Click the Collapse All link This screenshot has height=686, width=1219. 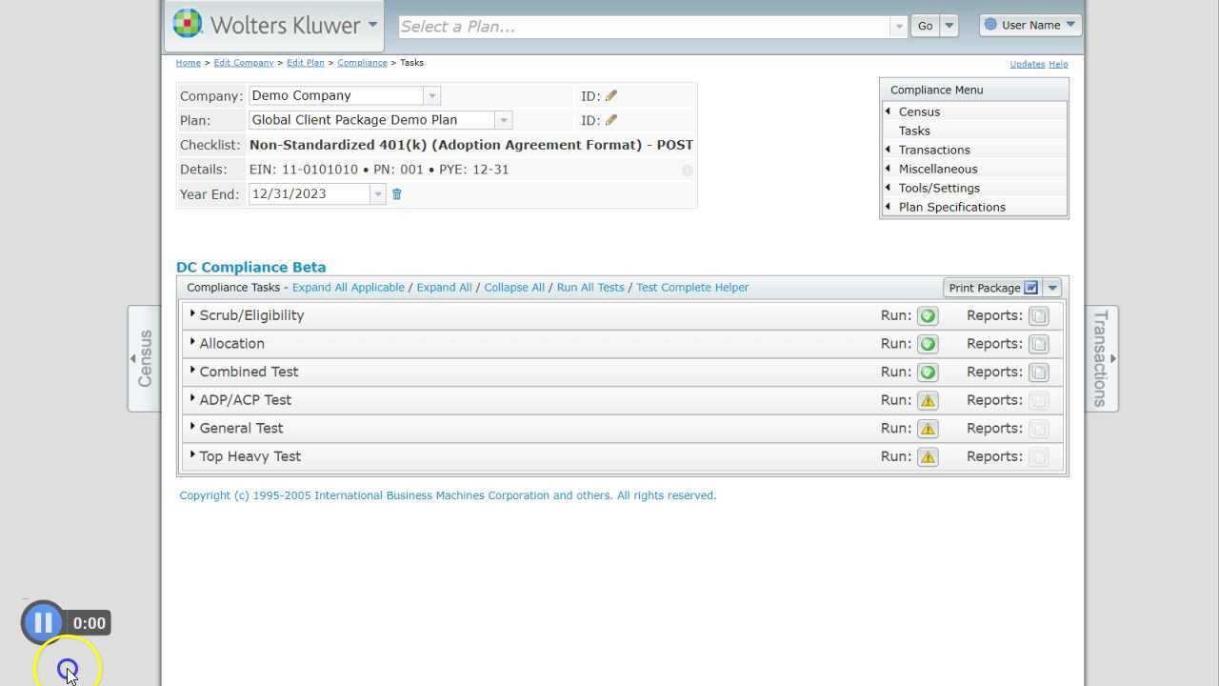[514, 288]
